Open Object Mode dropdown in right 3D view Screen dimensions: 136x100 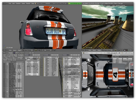click(x=108, y=50)
